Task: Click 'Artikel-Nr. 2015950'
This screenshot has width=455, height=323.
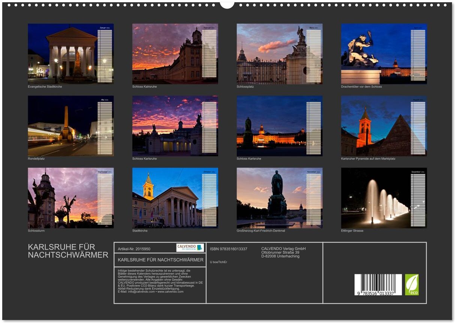Action: [134, 249]
